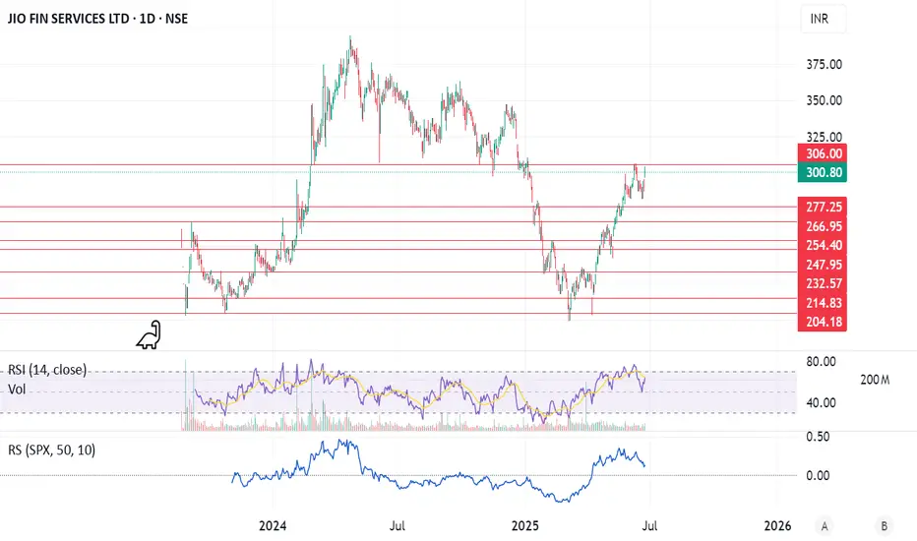Click the 2026 time axis label
917x541 pixels.
coord(778,526)
